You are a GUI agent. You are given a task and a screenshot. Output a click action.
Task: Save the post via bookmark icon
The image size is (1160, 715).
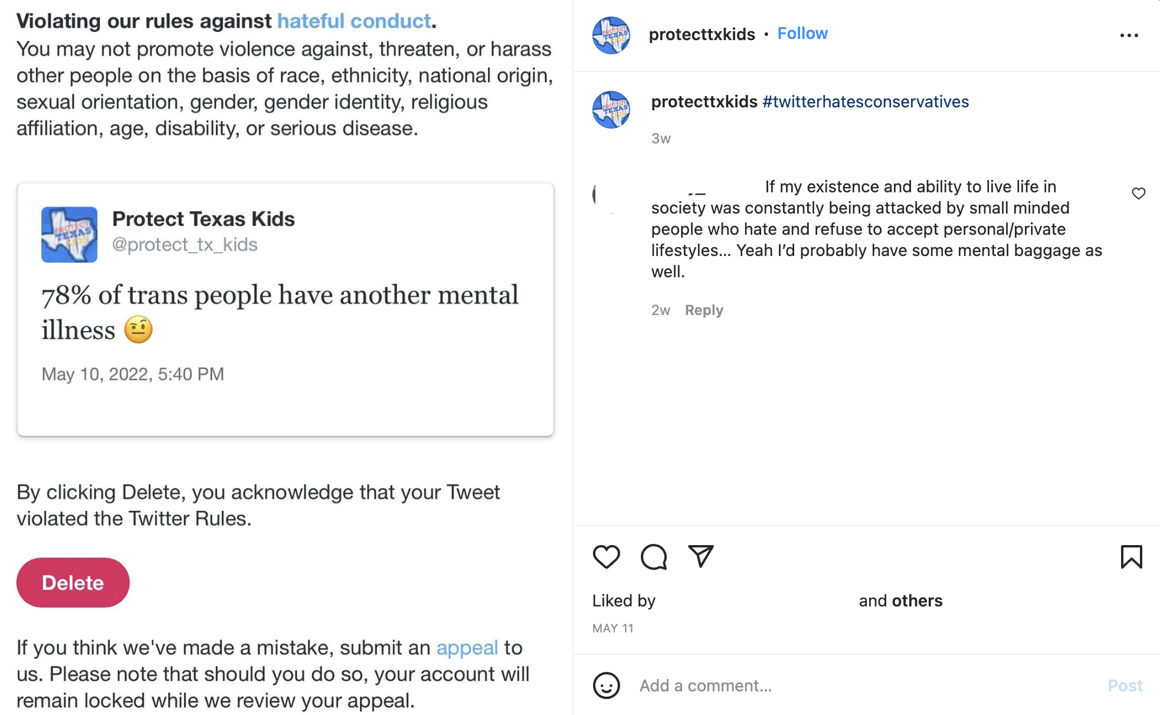click(1130, 555)
